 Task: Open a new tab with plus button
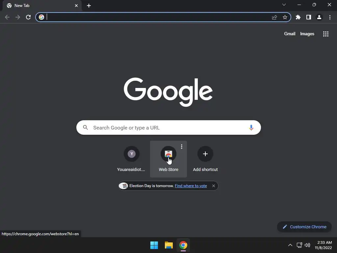pyautogui.click(x=89, y=6)
